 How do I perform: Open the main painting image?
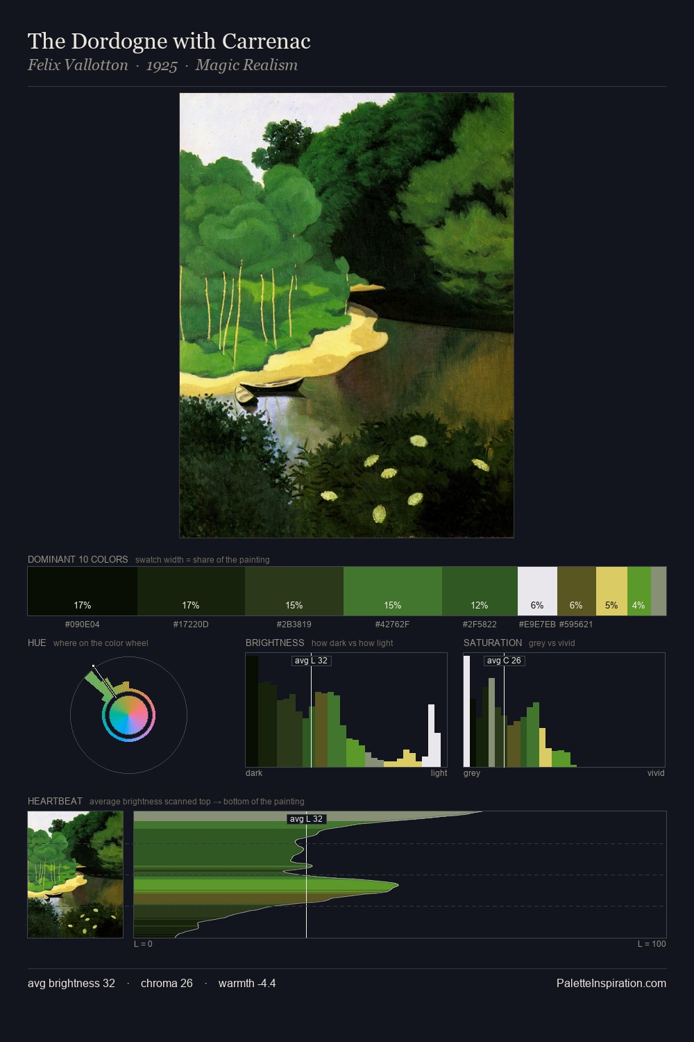346,315
